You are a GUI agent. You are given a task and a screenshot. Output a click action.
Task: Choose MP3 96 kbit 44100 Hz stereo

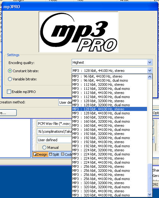[x=109, y=76]
